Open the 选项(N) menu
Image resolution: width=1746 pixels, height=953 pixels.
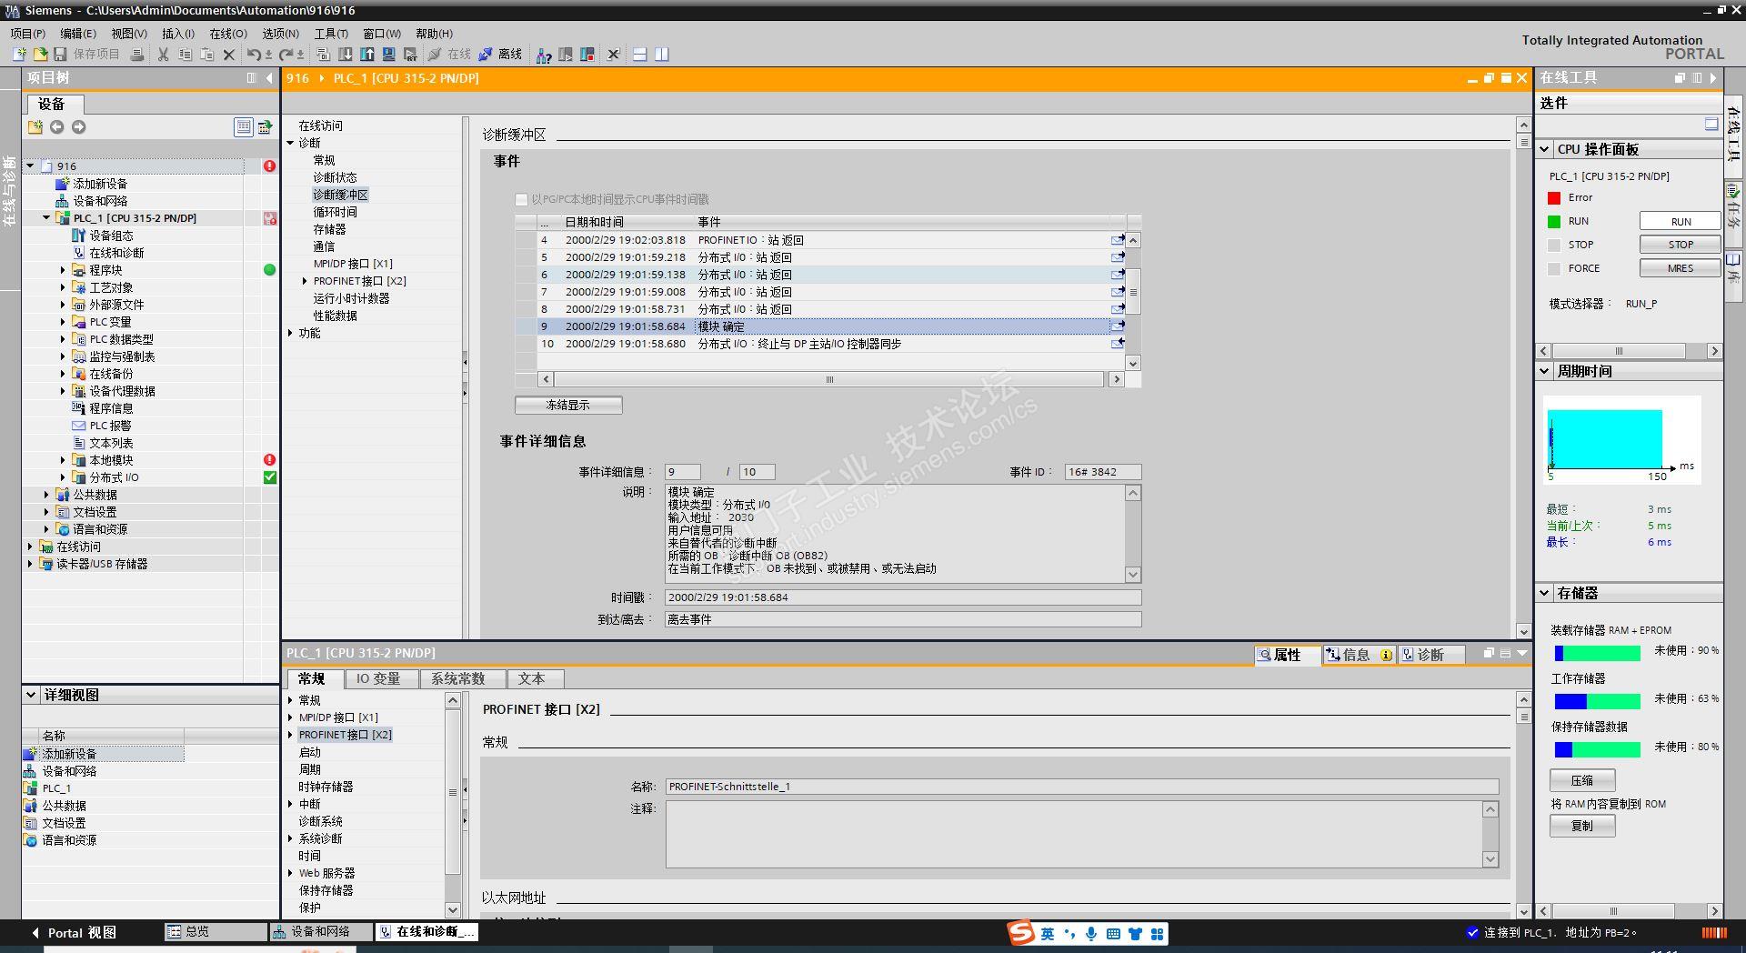point(281,34)
